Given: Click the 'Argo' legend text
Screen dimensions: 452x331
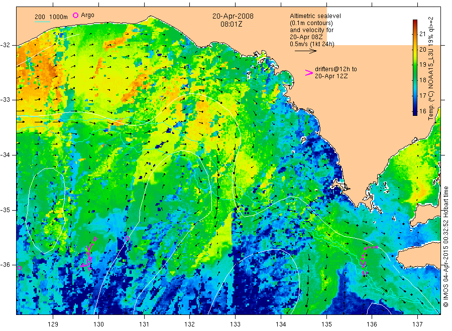Looking at the screenshot, I should point(87,15).
